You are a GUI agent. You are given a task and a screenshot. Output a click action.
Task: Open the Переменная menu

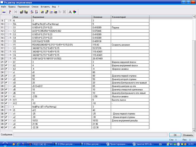pyautogui.click(x=24, y=7)
